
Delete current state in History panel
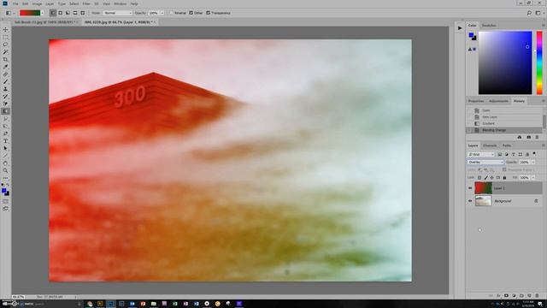tap(537, 137)
